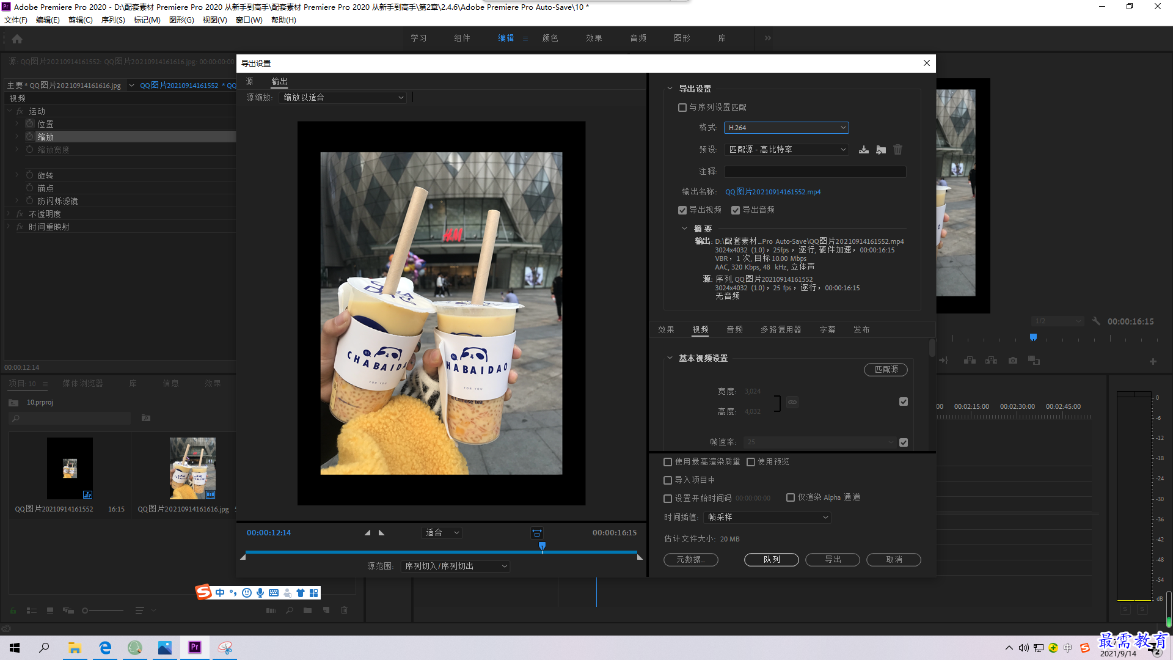
Task: Click the Sogou input method logo
Action: [203, 592]
